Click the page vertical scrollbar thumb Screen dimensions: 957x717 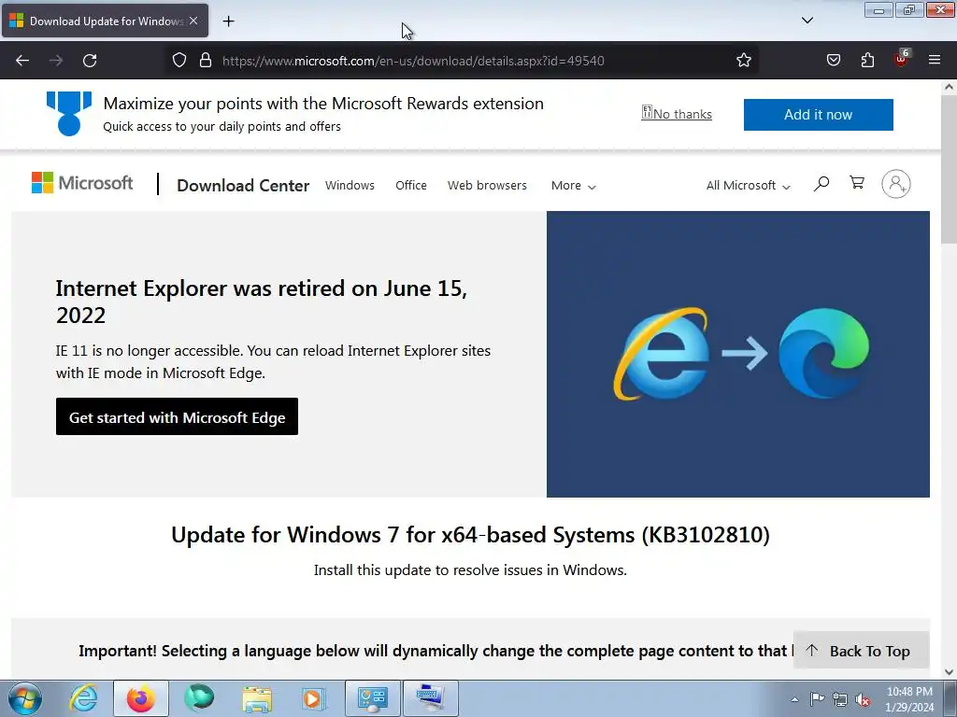949,170
